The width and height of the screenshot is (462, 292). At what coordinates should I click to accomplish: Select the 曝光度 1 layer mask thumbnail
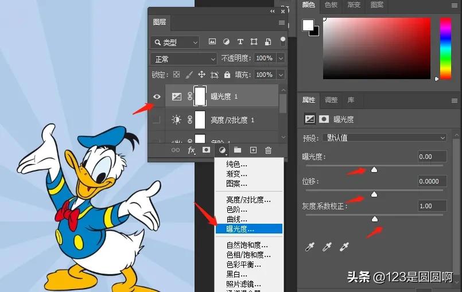tap(200, 96)
